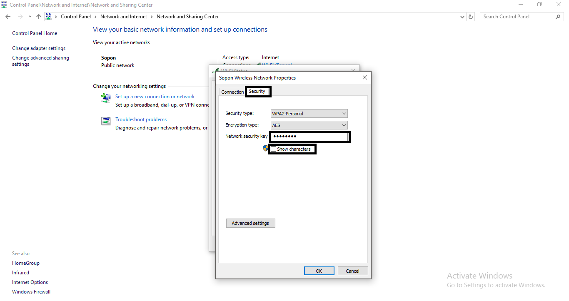
Task: Select Control Panel in the breadcrumb
Action: pos(76,17)
